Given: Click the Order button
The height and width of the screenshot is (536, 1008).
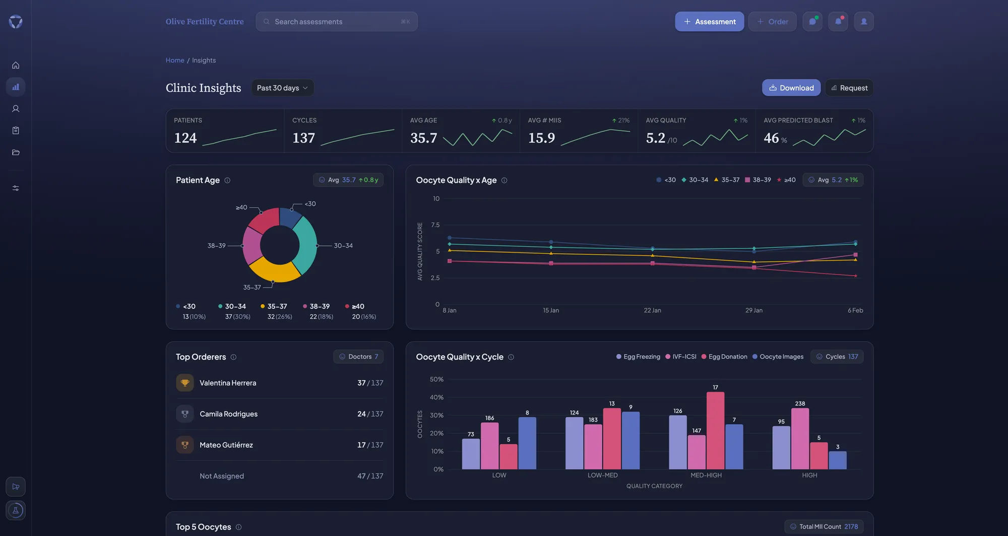Looking at the screenshot, I should click(x=772, y=22).
